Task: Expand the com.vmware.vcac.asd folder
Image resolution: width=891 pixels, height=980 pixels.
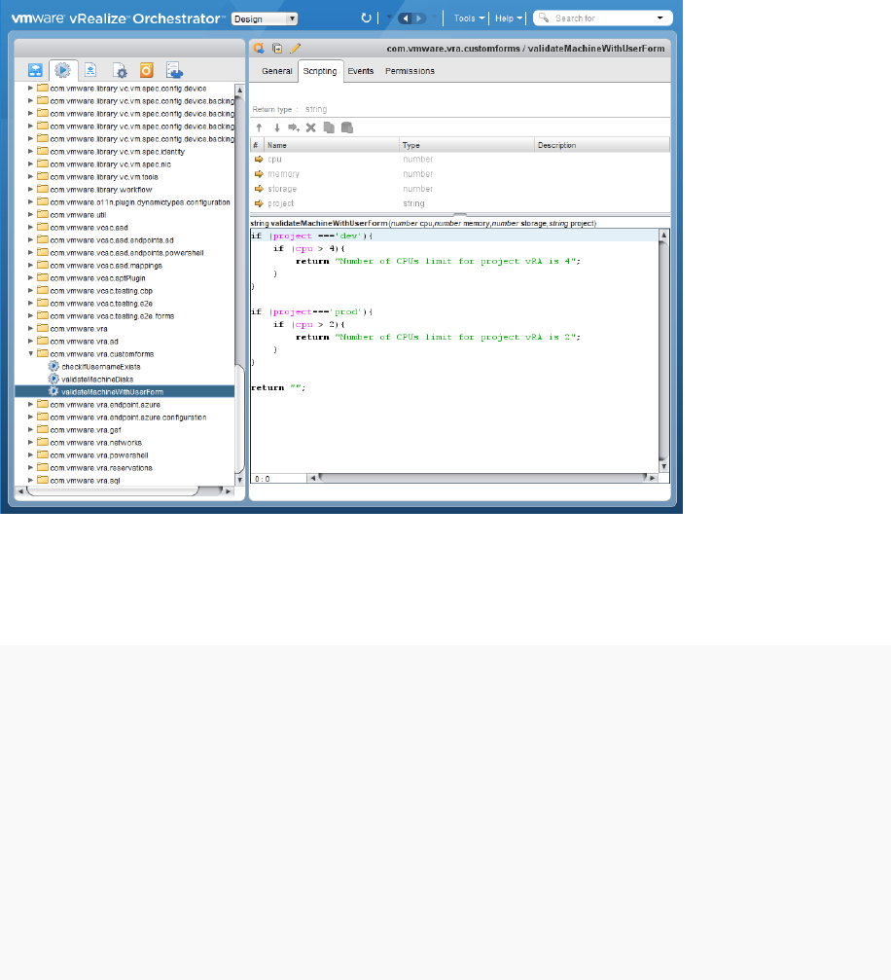Action: coord(30,228)
